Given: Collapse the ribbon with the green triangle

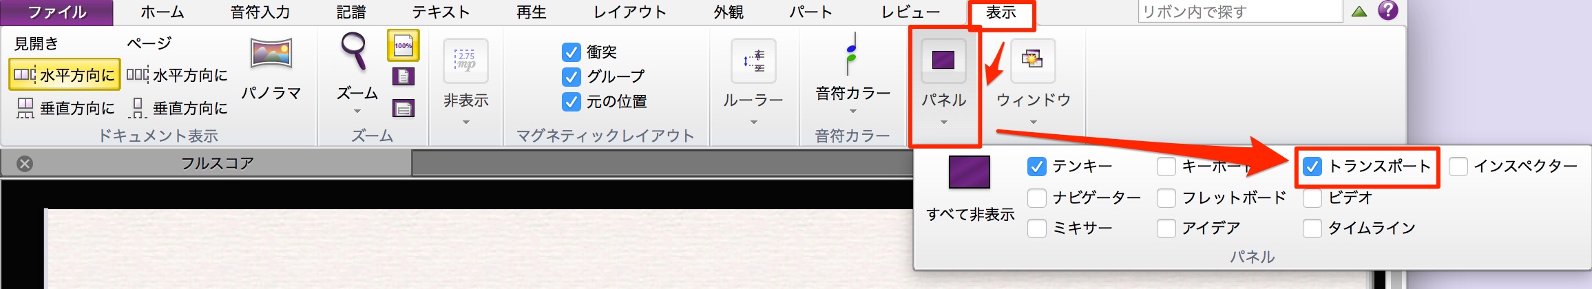Looking at the screenshot, I should 1359,12.
